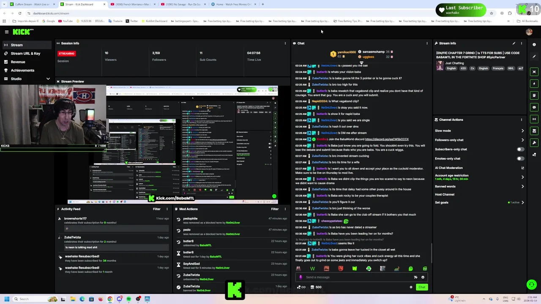Open the Achievements section
This screenshot has width=541, height=304.
22,70
